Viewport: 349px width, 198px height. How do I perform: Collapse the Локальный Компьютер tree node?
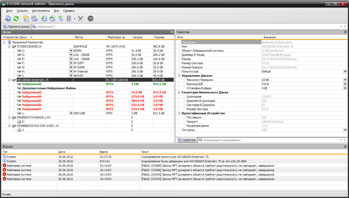(4, 42)
